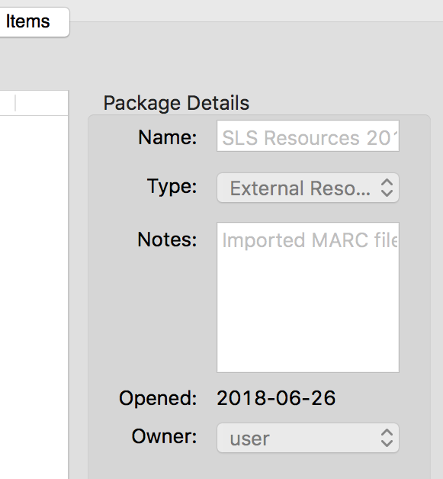Click the Name: label
443x479 pixels.
167,137
